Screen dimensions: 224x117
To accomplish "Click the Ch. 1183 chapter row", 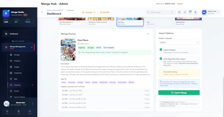I will [106, 107].
